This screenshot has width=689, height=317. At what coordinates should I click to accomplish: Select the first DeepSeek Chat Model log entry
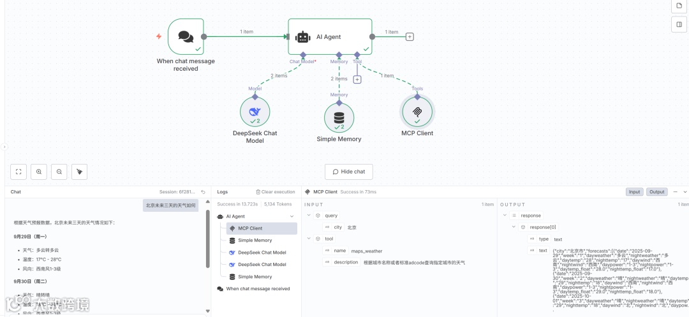point(262,253)
